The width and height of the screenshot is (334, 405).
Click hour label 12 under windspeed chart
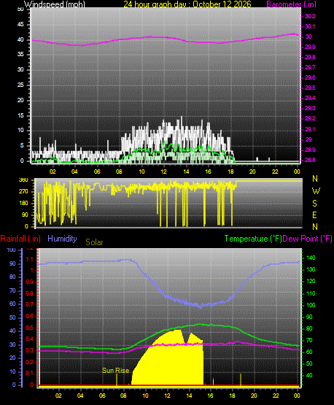163,171
